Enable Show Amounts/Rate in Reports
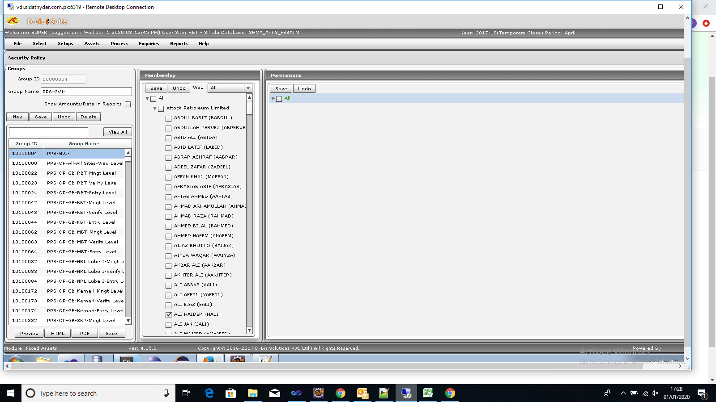 pos(128,104)
